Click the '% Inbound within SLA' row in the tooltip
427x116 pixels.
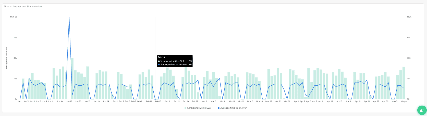[x=175, y=61]
